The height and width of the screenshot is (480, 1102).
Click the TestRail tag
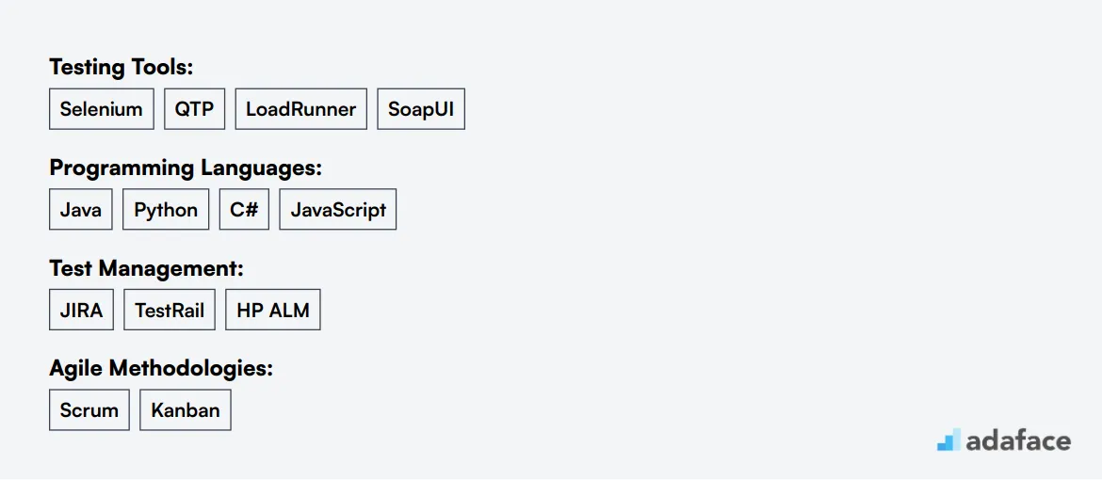(170, 310)
